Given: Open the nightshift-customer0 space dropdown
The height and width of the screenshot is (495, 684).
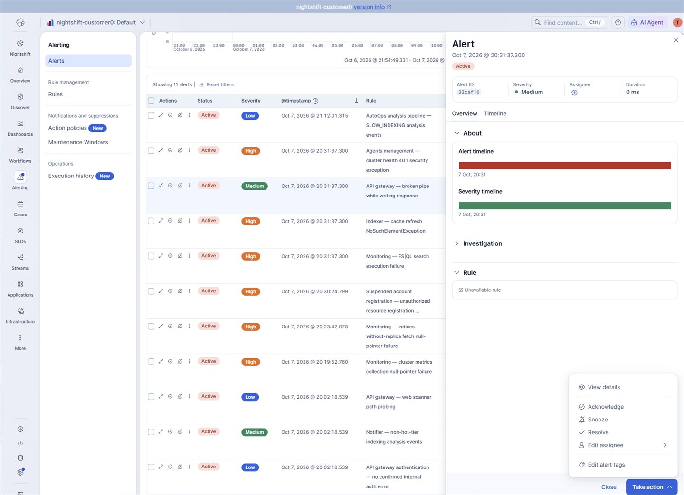Looking at the screenshot, I should coord(96,22).
